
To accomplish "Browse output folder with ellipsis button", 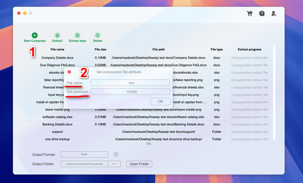I will click(114, 164).
